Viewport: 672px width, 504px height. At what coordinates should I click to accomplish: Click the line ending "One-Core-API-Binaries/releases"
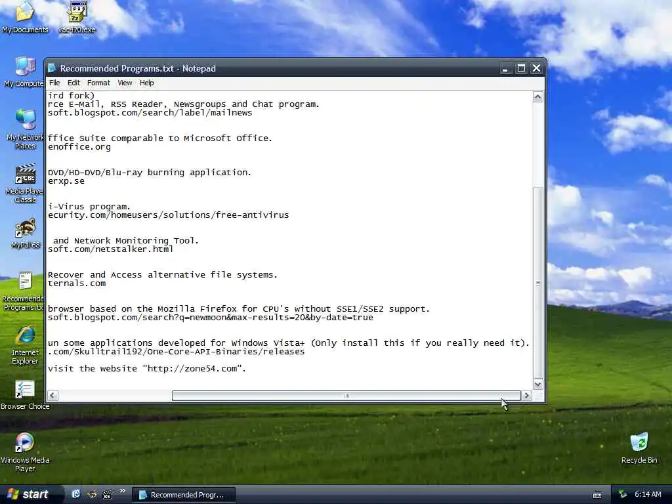point(176,352)
